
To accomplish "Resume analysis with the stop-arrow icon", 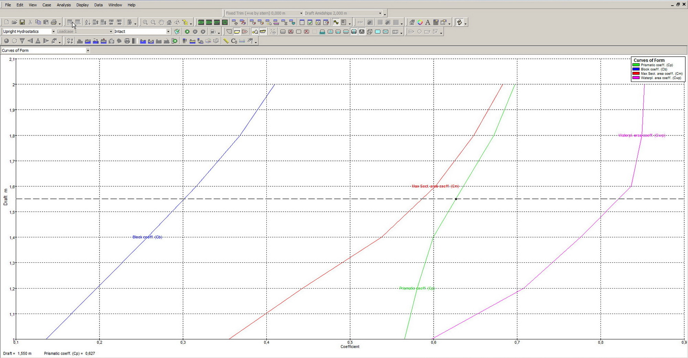I will [203, 32].
